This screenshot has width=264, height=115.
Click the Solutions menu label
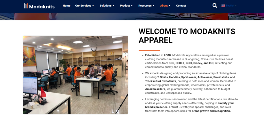105,5
